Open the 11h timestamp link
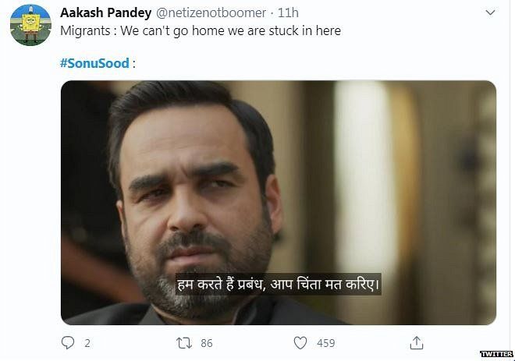515x361 pixels. [288, 13]
